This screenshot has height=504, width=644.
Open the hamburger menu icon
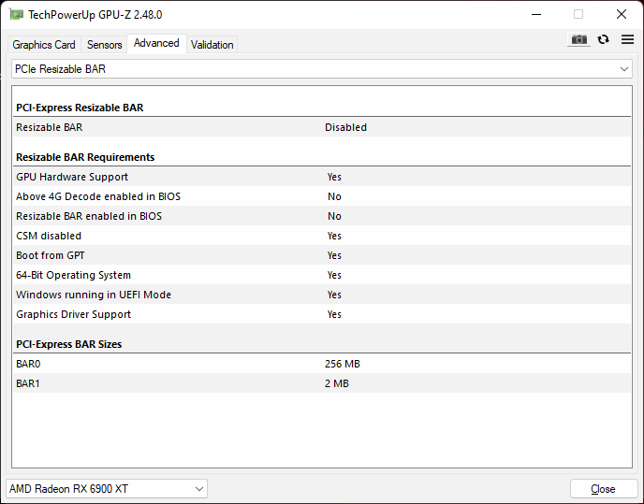pyautogui.click(x=627, y=39)
